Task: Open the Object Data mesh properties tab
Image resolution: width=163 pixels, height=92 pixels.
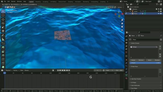Action: coord(126,75)
